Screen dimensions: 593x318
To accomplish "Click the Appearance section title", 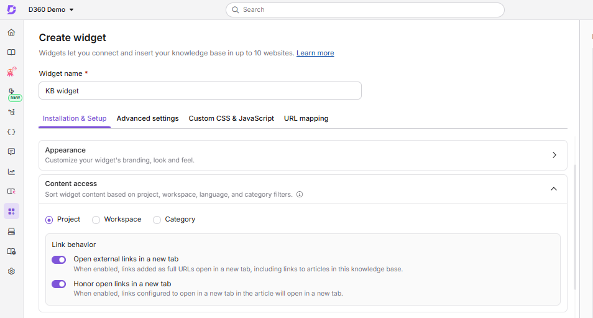I will [x=65, y=150].
